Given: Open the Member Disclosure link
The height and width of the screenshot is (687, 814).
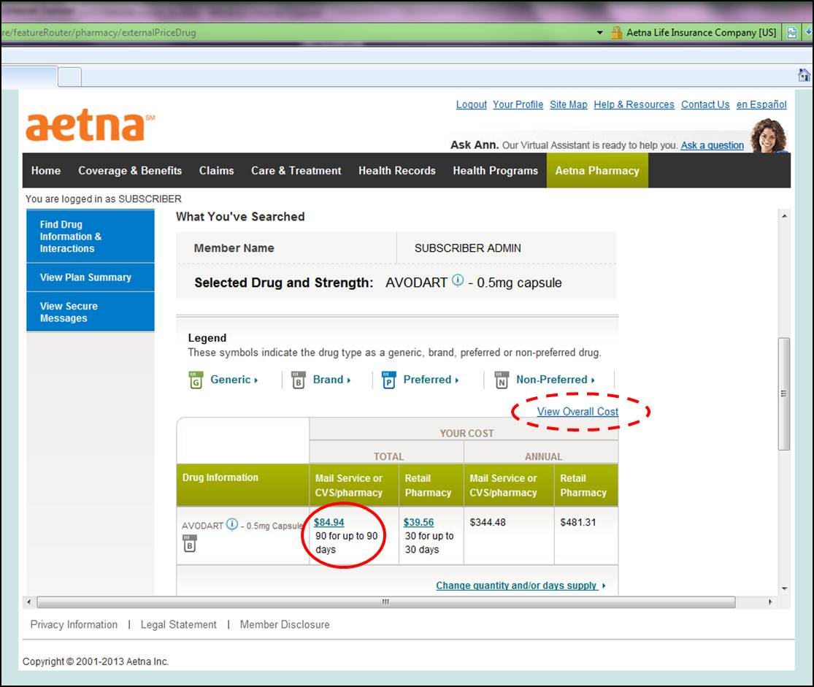Looking at the screenshot, I should [285, 624].
